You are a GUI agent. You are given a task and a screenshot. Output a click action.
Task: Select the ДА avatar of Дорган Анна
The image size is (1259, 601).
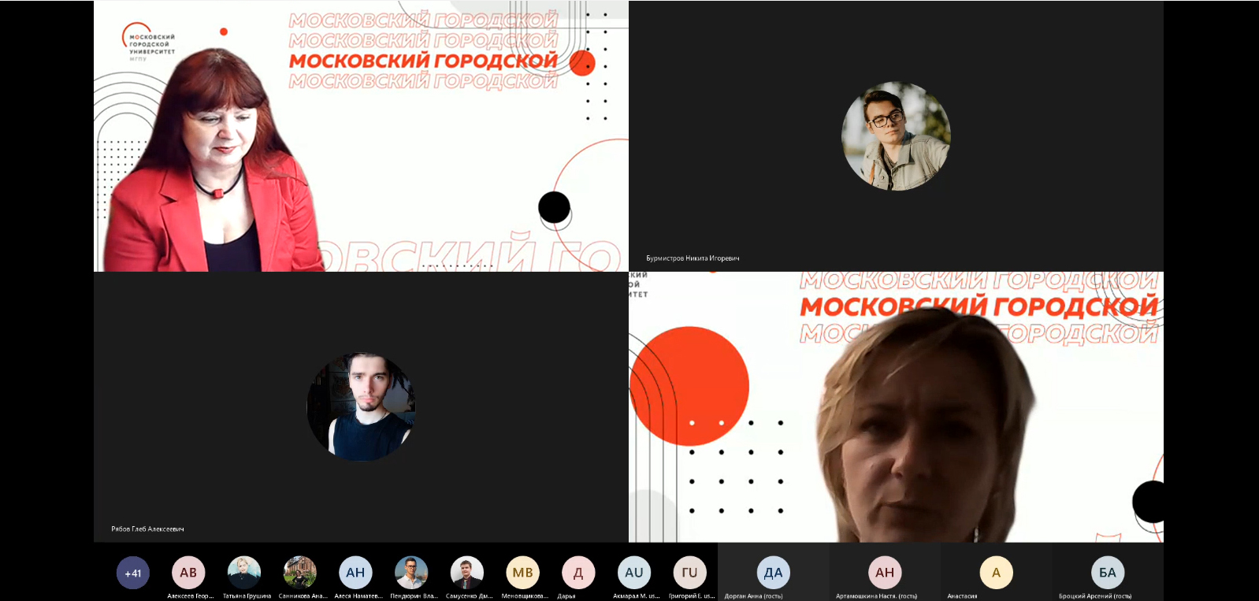pos(774,573)
